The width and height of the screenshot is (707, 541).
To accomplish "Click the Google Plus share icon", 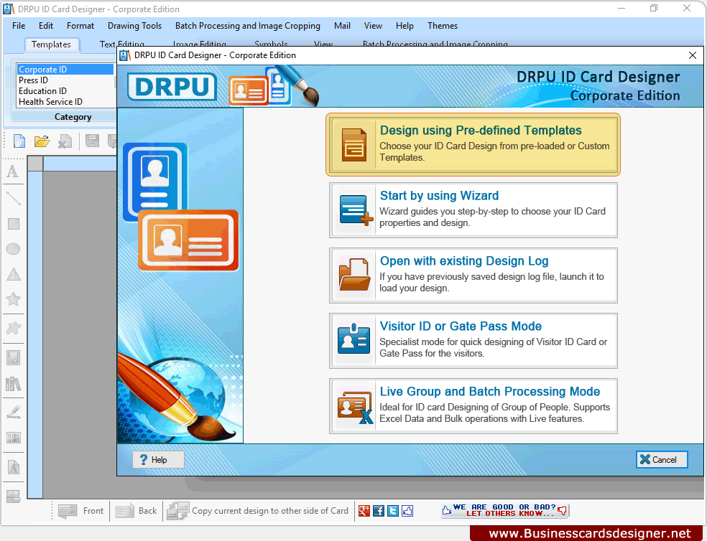I will coord(364,511).
